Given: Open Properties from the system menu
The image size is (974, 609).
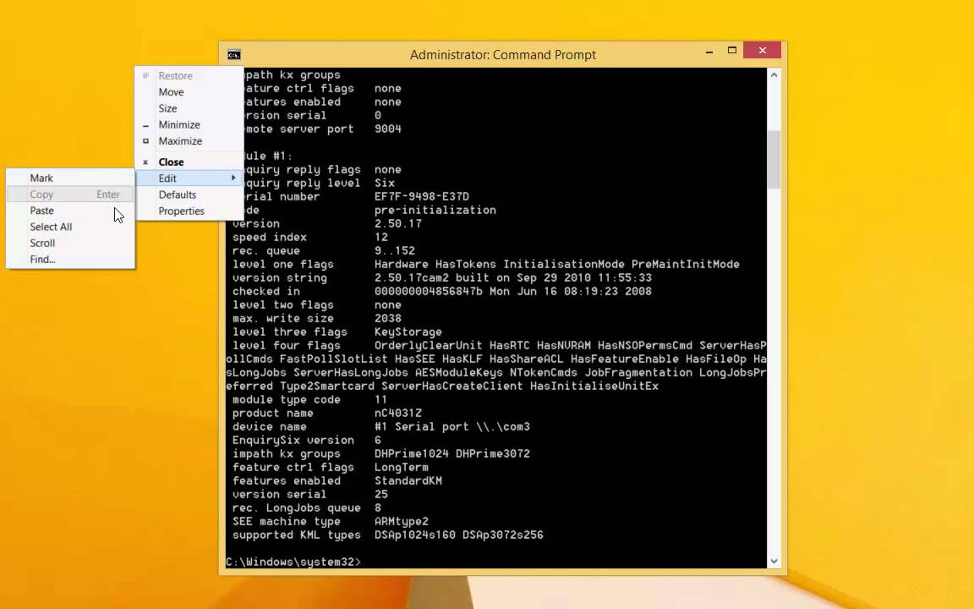Looking at the screenshot, I should [189, 211].
